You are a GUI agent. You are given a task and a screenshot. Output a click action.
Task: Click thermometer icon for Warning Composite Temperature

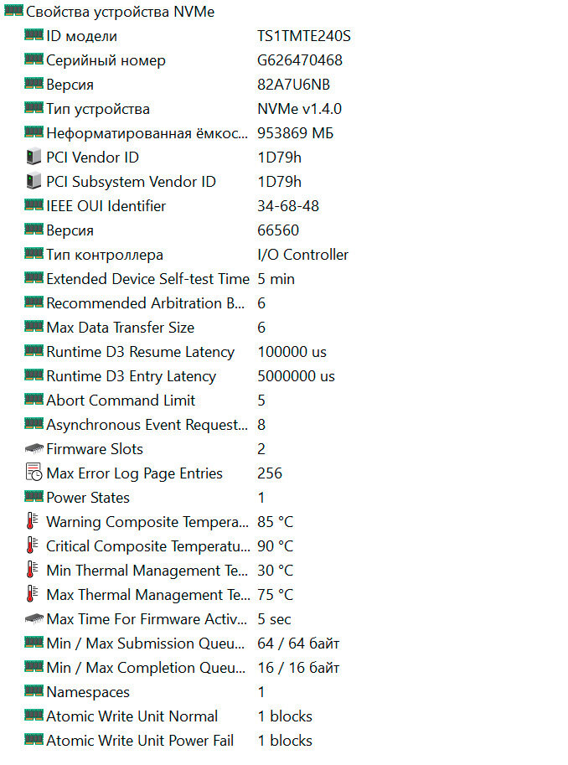click(x=32, y=521)
